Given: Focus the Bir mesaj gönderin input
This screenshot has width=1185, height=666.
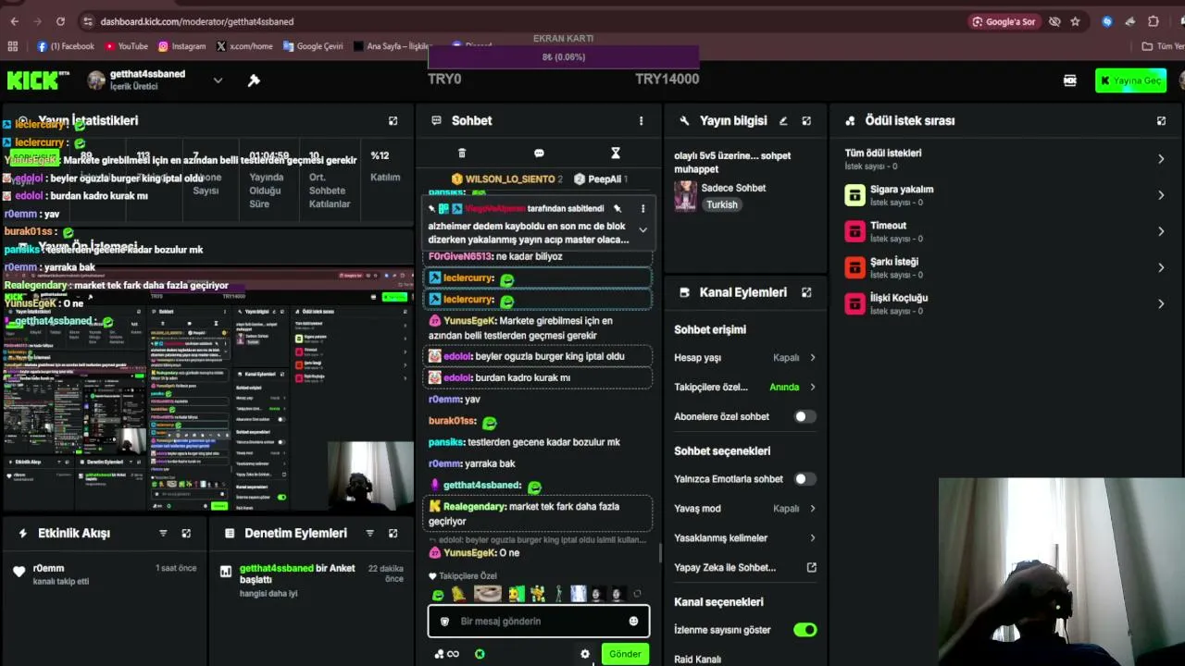Looking at the screenshot, I should [538, 621].
